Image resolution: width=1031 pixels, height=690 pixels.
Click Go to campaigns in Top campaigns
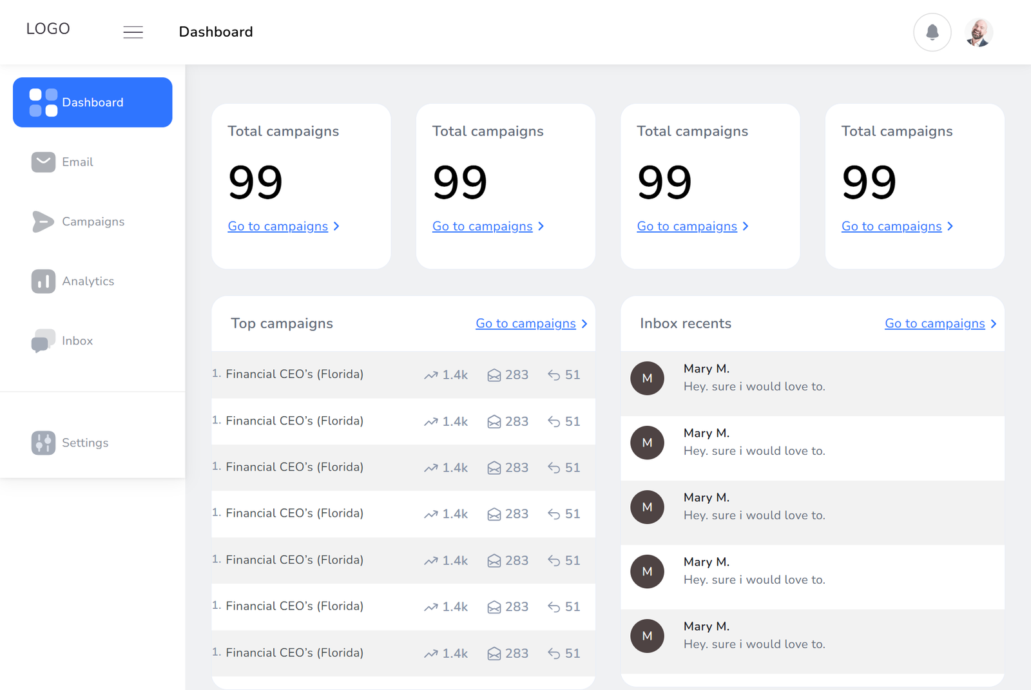[525, 323]
